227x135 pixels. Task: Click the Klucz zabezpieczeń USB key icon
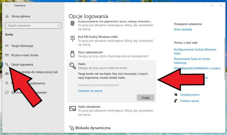pos(73,54)
